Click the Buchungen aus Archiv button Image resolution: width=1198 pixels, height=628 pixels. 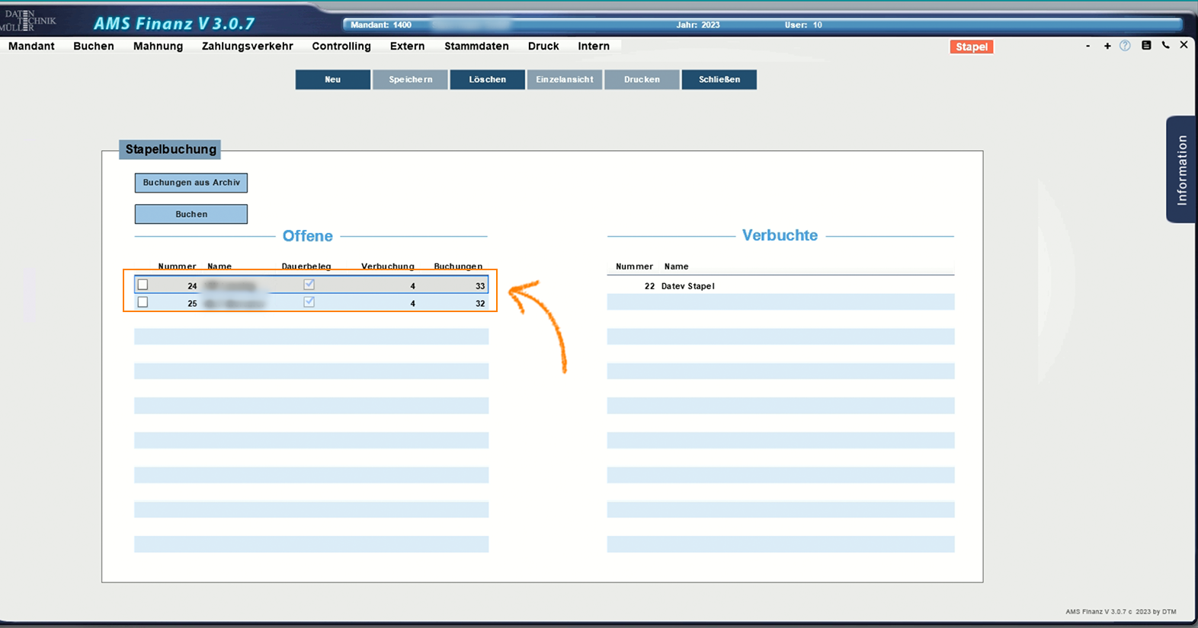(191, 183)
